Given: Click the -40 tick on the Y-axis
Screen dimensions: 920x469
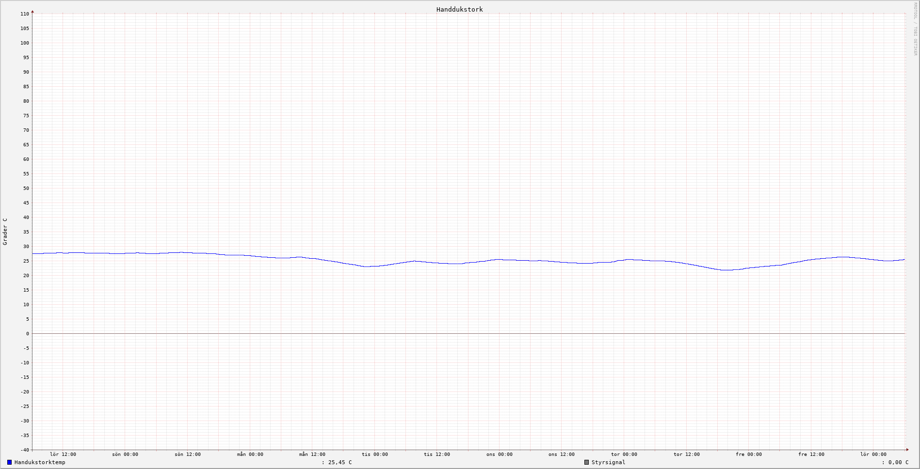Looking at the screenshot, I should coord(24,450).
